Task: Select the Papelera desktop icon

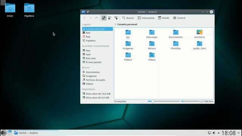Action: point(29,10)
